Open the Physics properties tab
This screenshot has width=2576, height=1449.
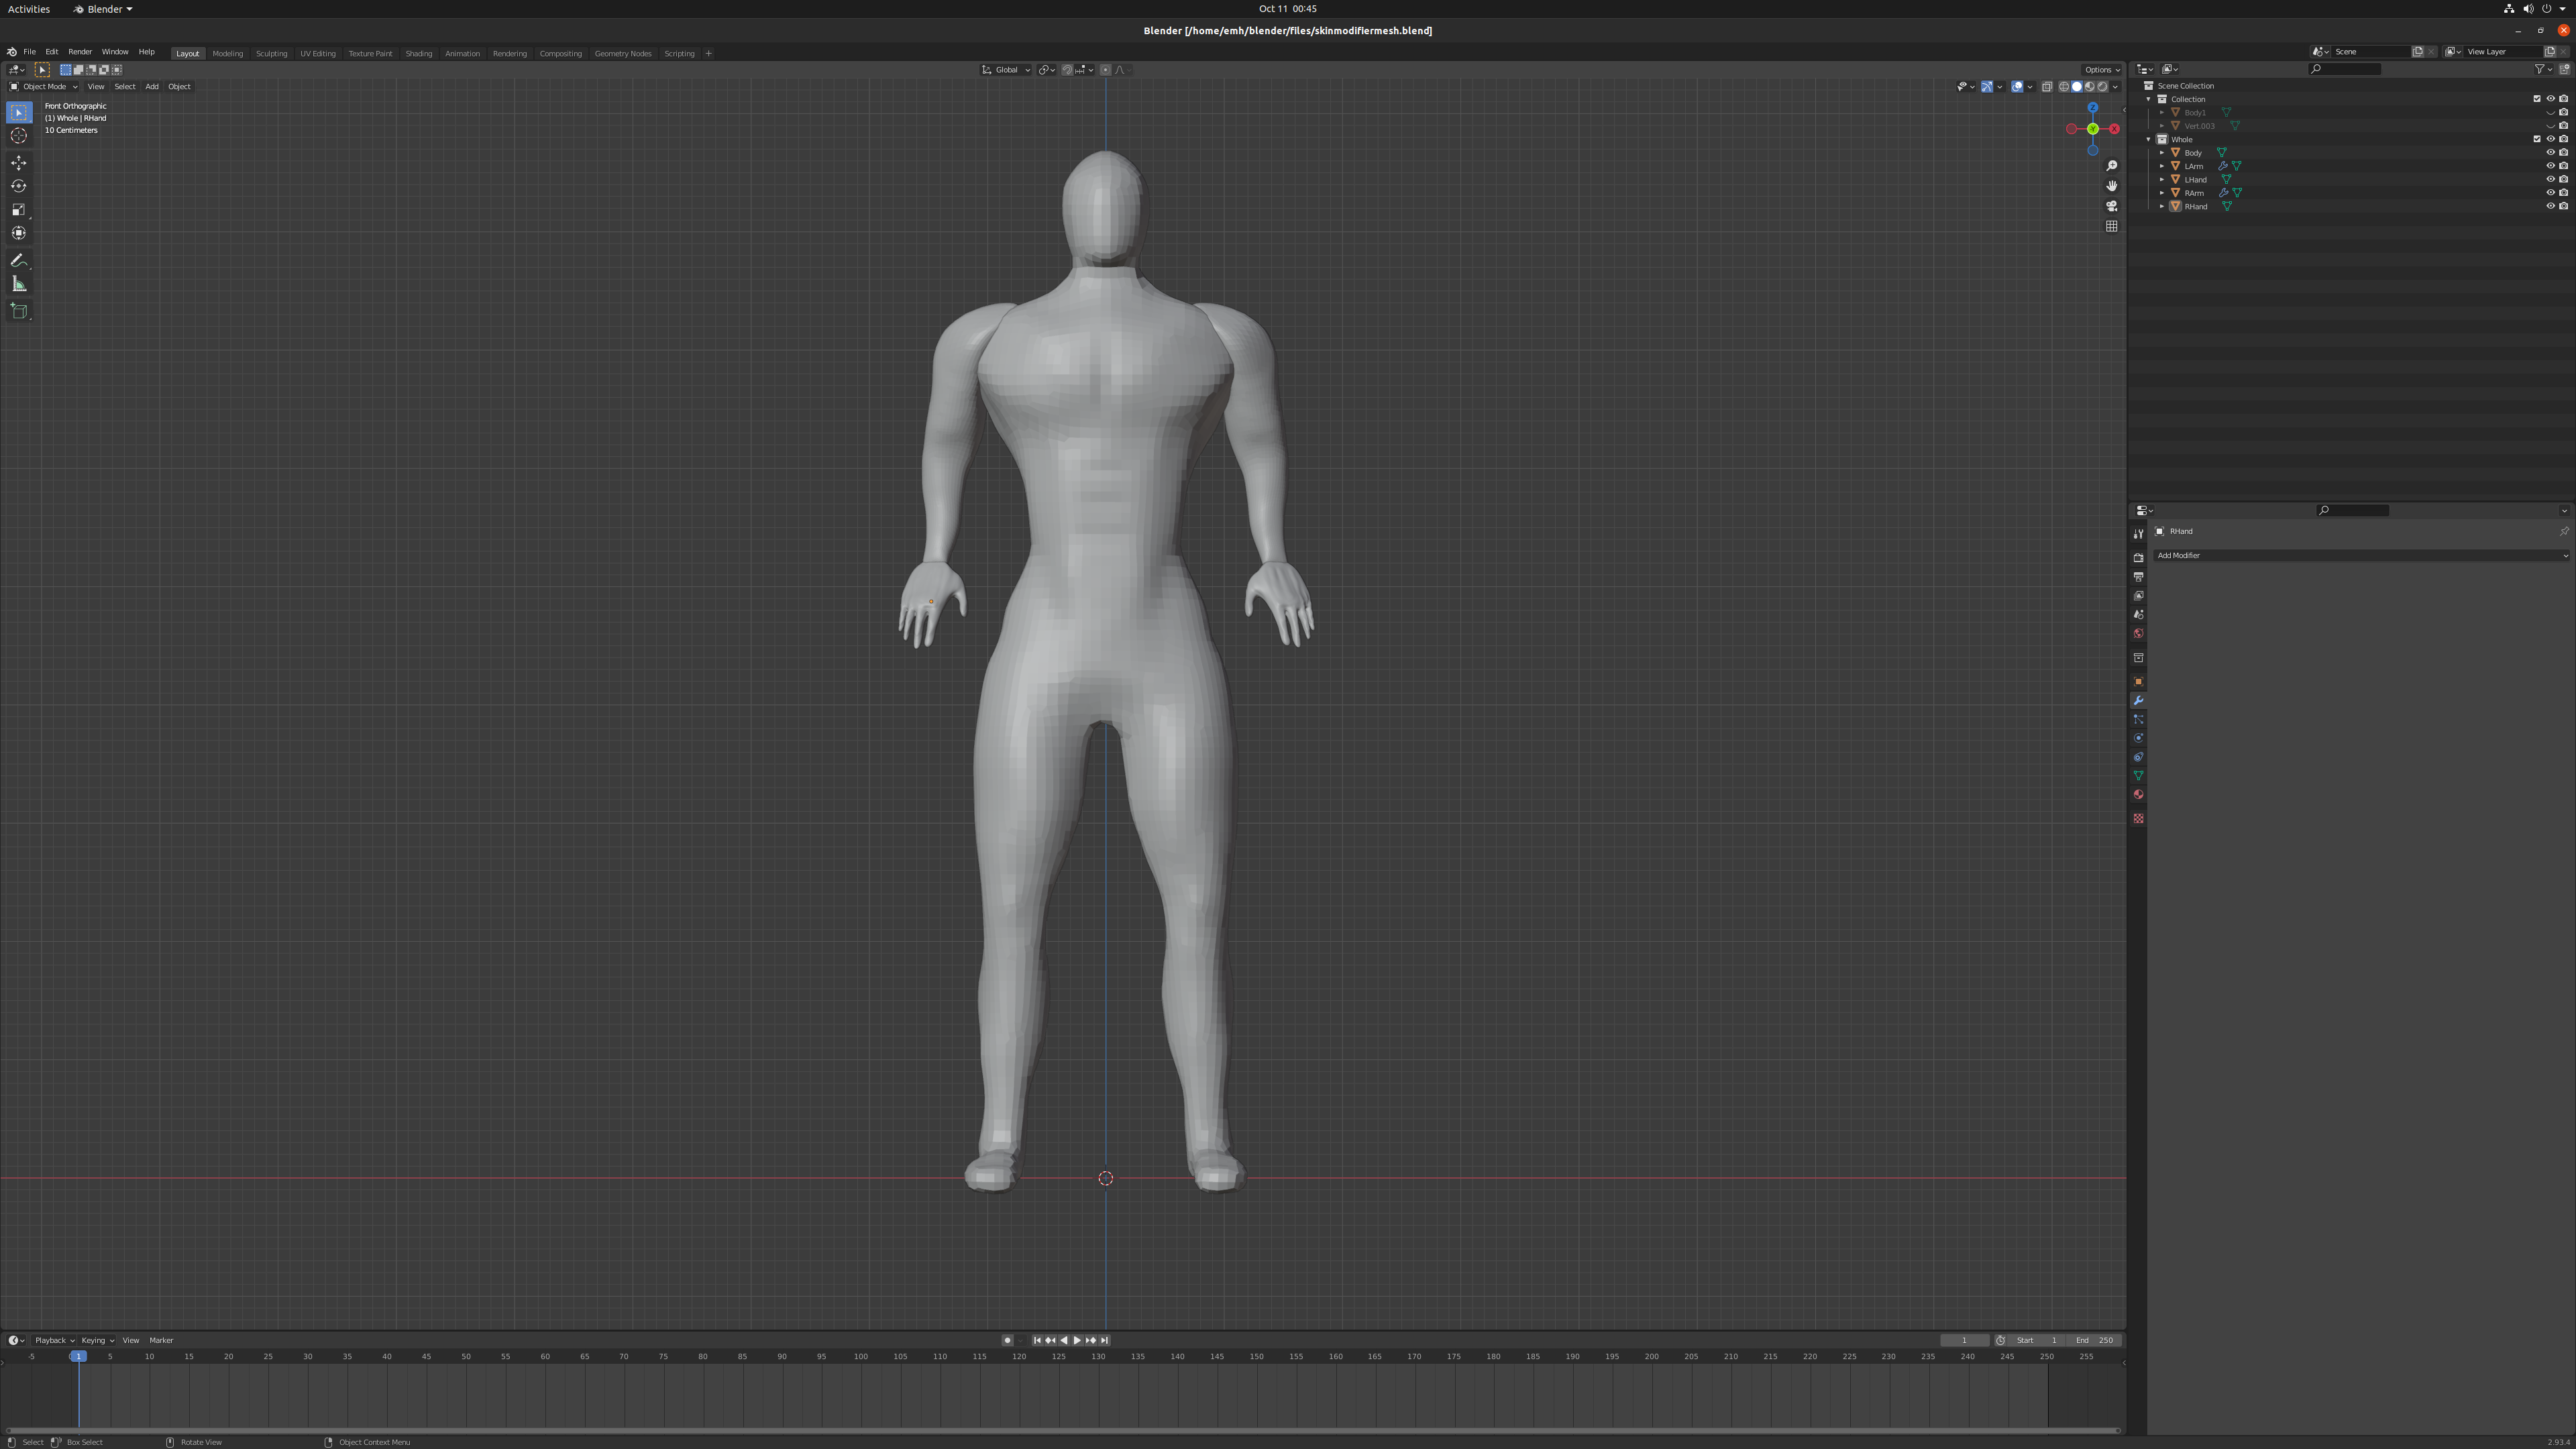(2138, 739)
